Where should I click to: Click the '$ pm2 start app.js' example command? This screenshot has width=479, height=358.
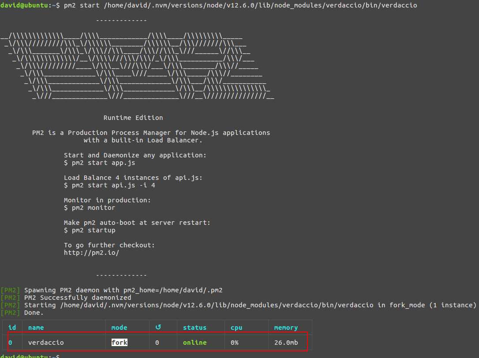[x=99, y=163]
